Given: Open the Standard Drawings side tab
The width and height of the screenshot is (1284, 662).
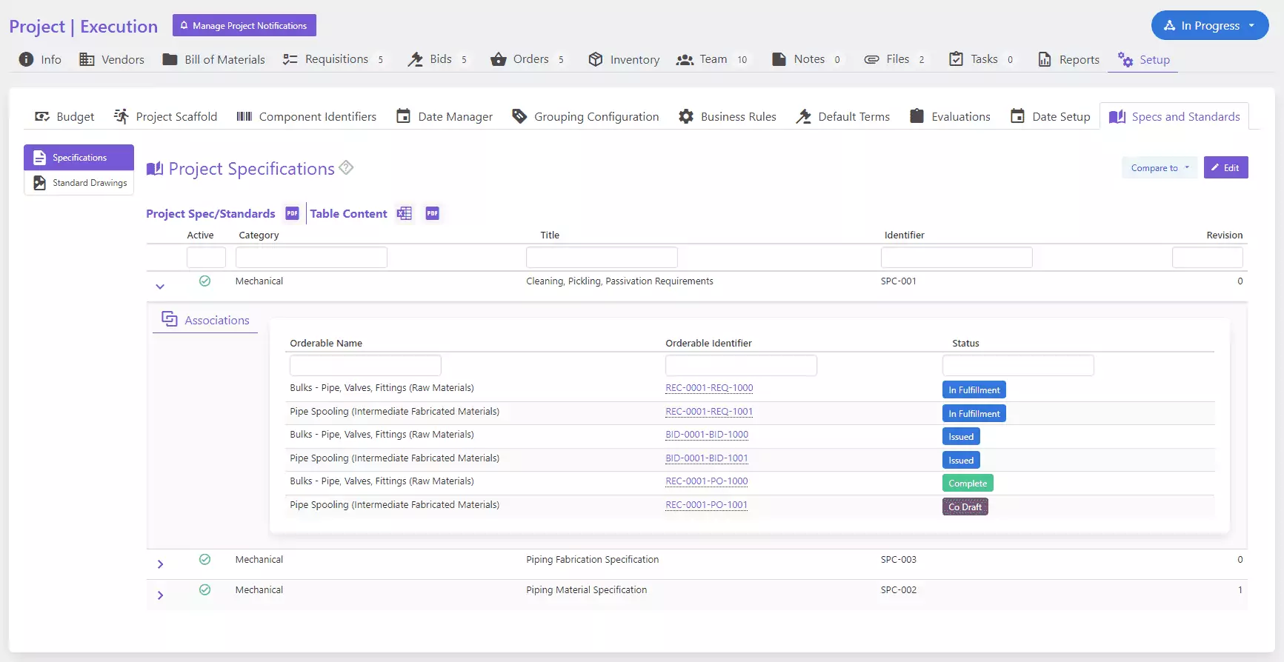Looking at the screenshot, I should [x=79, y=182].
